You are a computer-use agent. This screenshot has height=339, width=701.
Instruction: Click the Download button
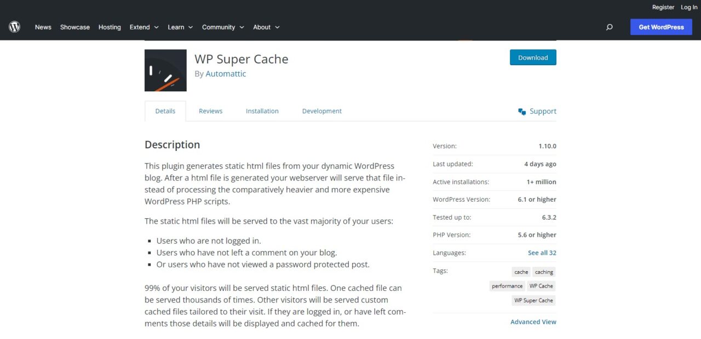coord(533,57)
